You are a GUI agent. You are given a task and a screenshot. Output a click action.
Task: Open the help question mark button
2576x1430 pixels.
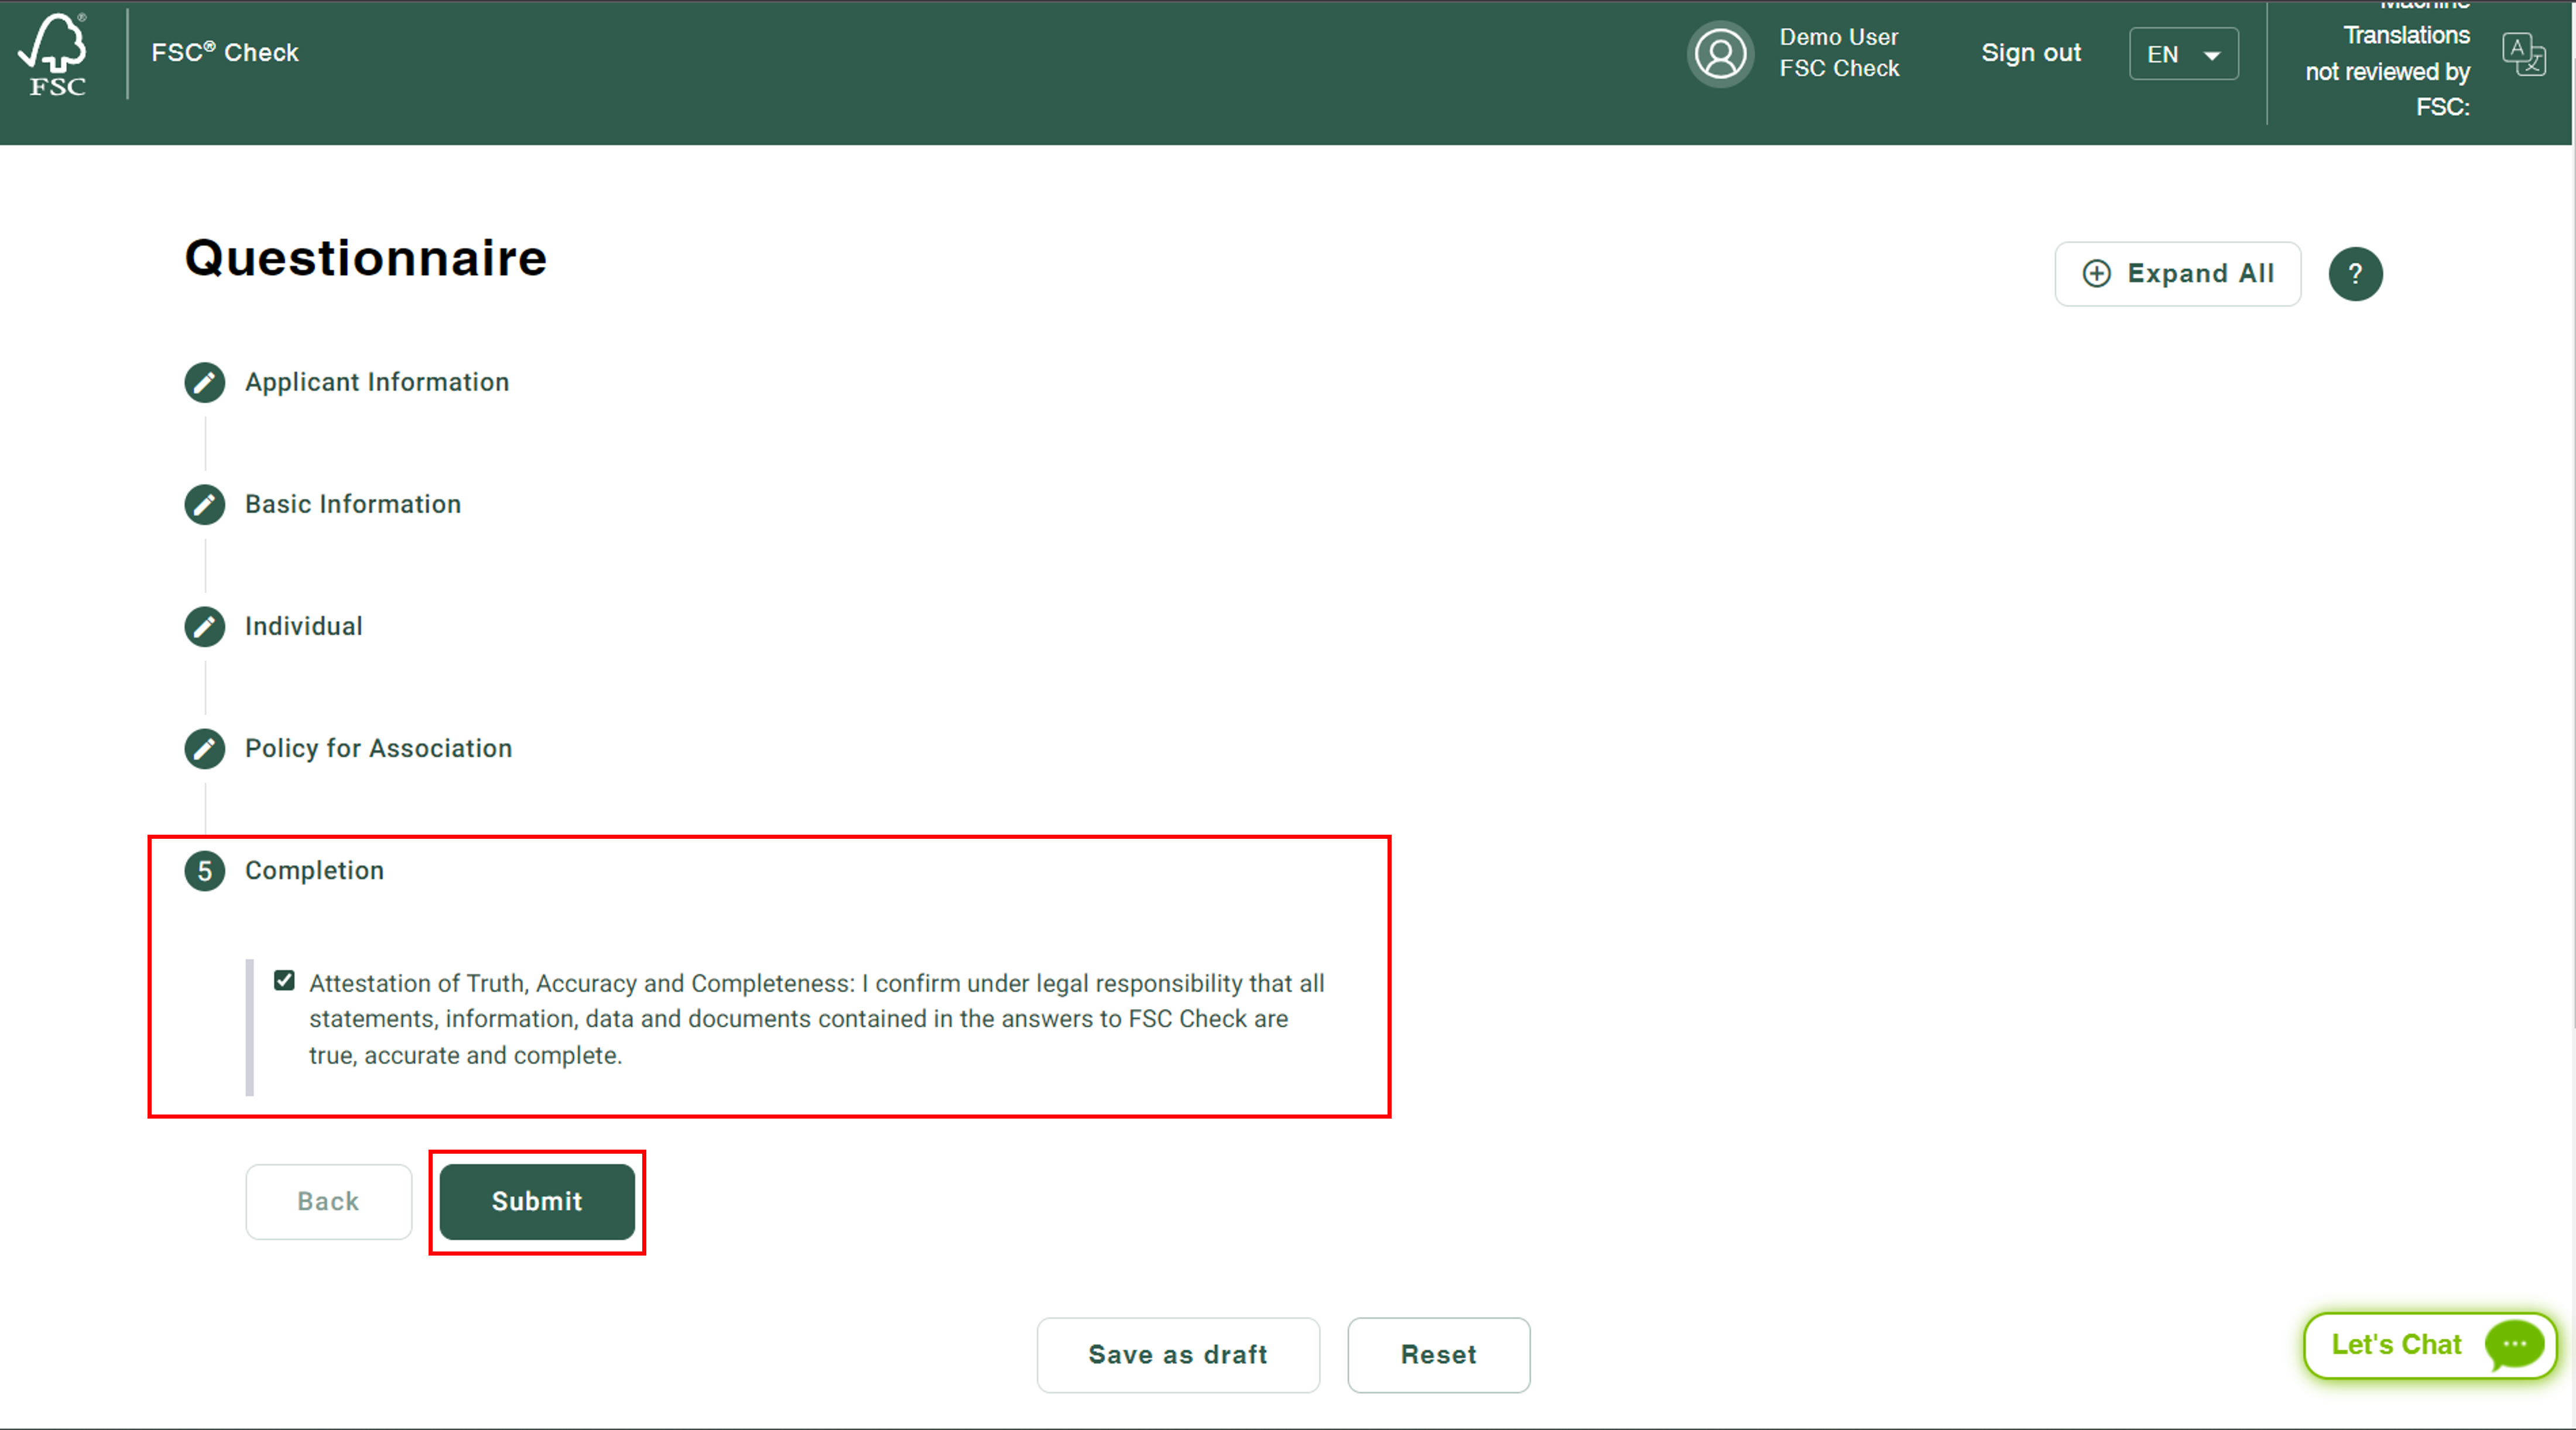click(2355, 274)
